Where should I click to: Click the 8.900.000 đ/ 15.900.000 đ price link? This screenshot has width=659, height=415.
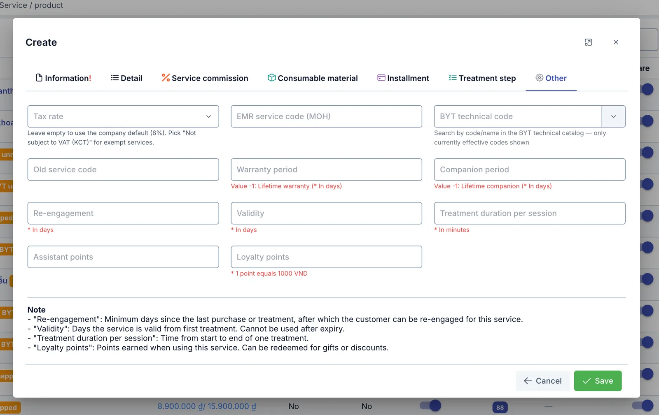pyautogui.click(x=207, y=406)
